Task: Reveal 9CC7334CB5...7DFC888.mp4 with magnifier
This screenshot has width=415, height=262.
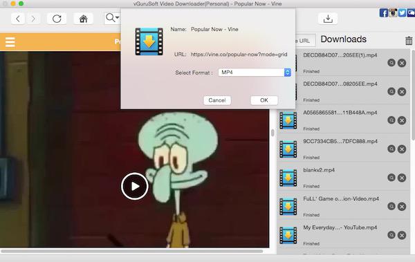Action: tap(391, 149)
